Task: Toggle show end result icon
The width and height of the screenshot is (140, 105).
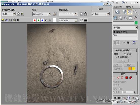Action: [x=118, y=43]
